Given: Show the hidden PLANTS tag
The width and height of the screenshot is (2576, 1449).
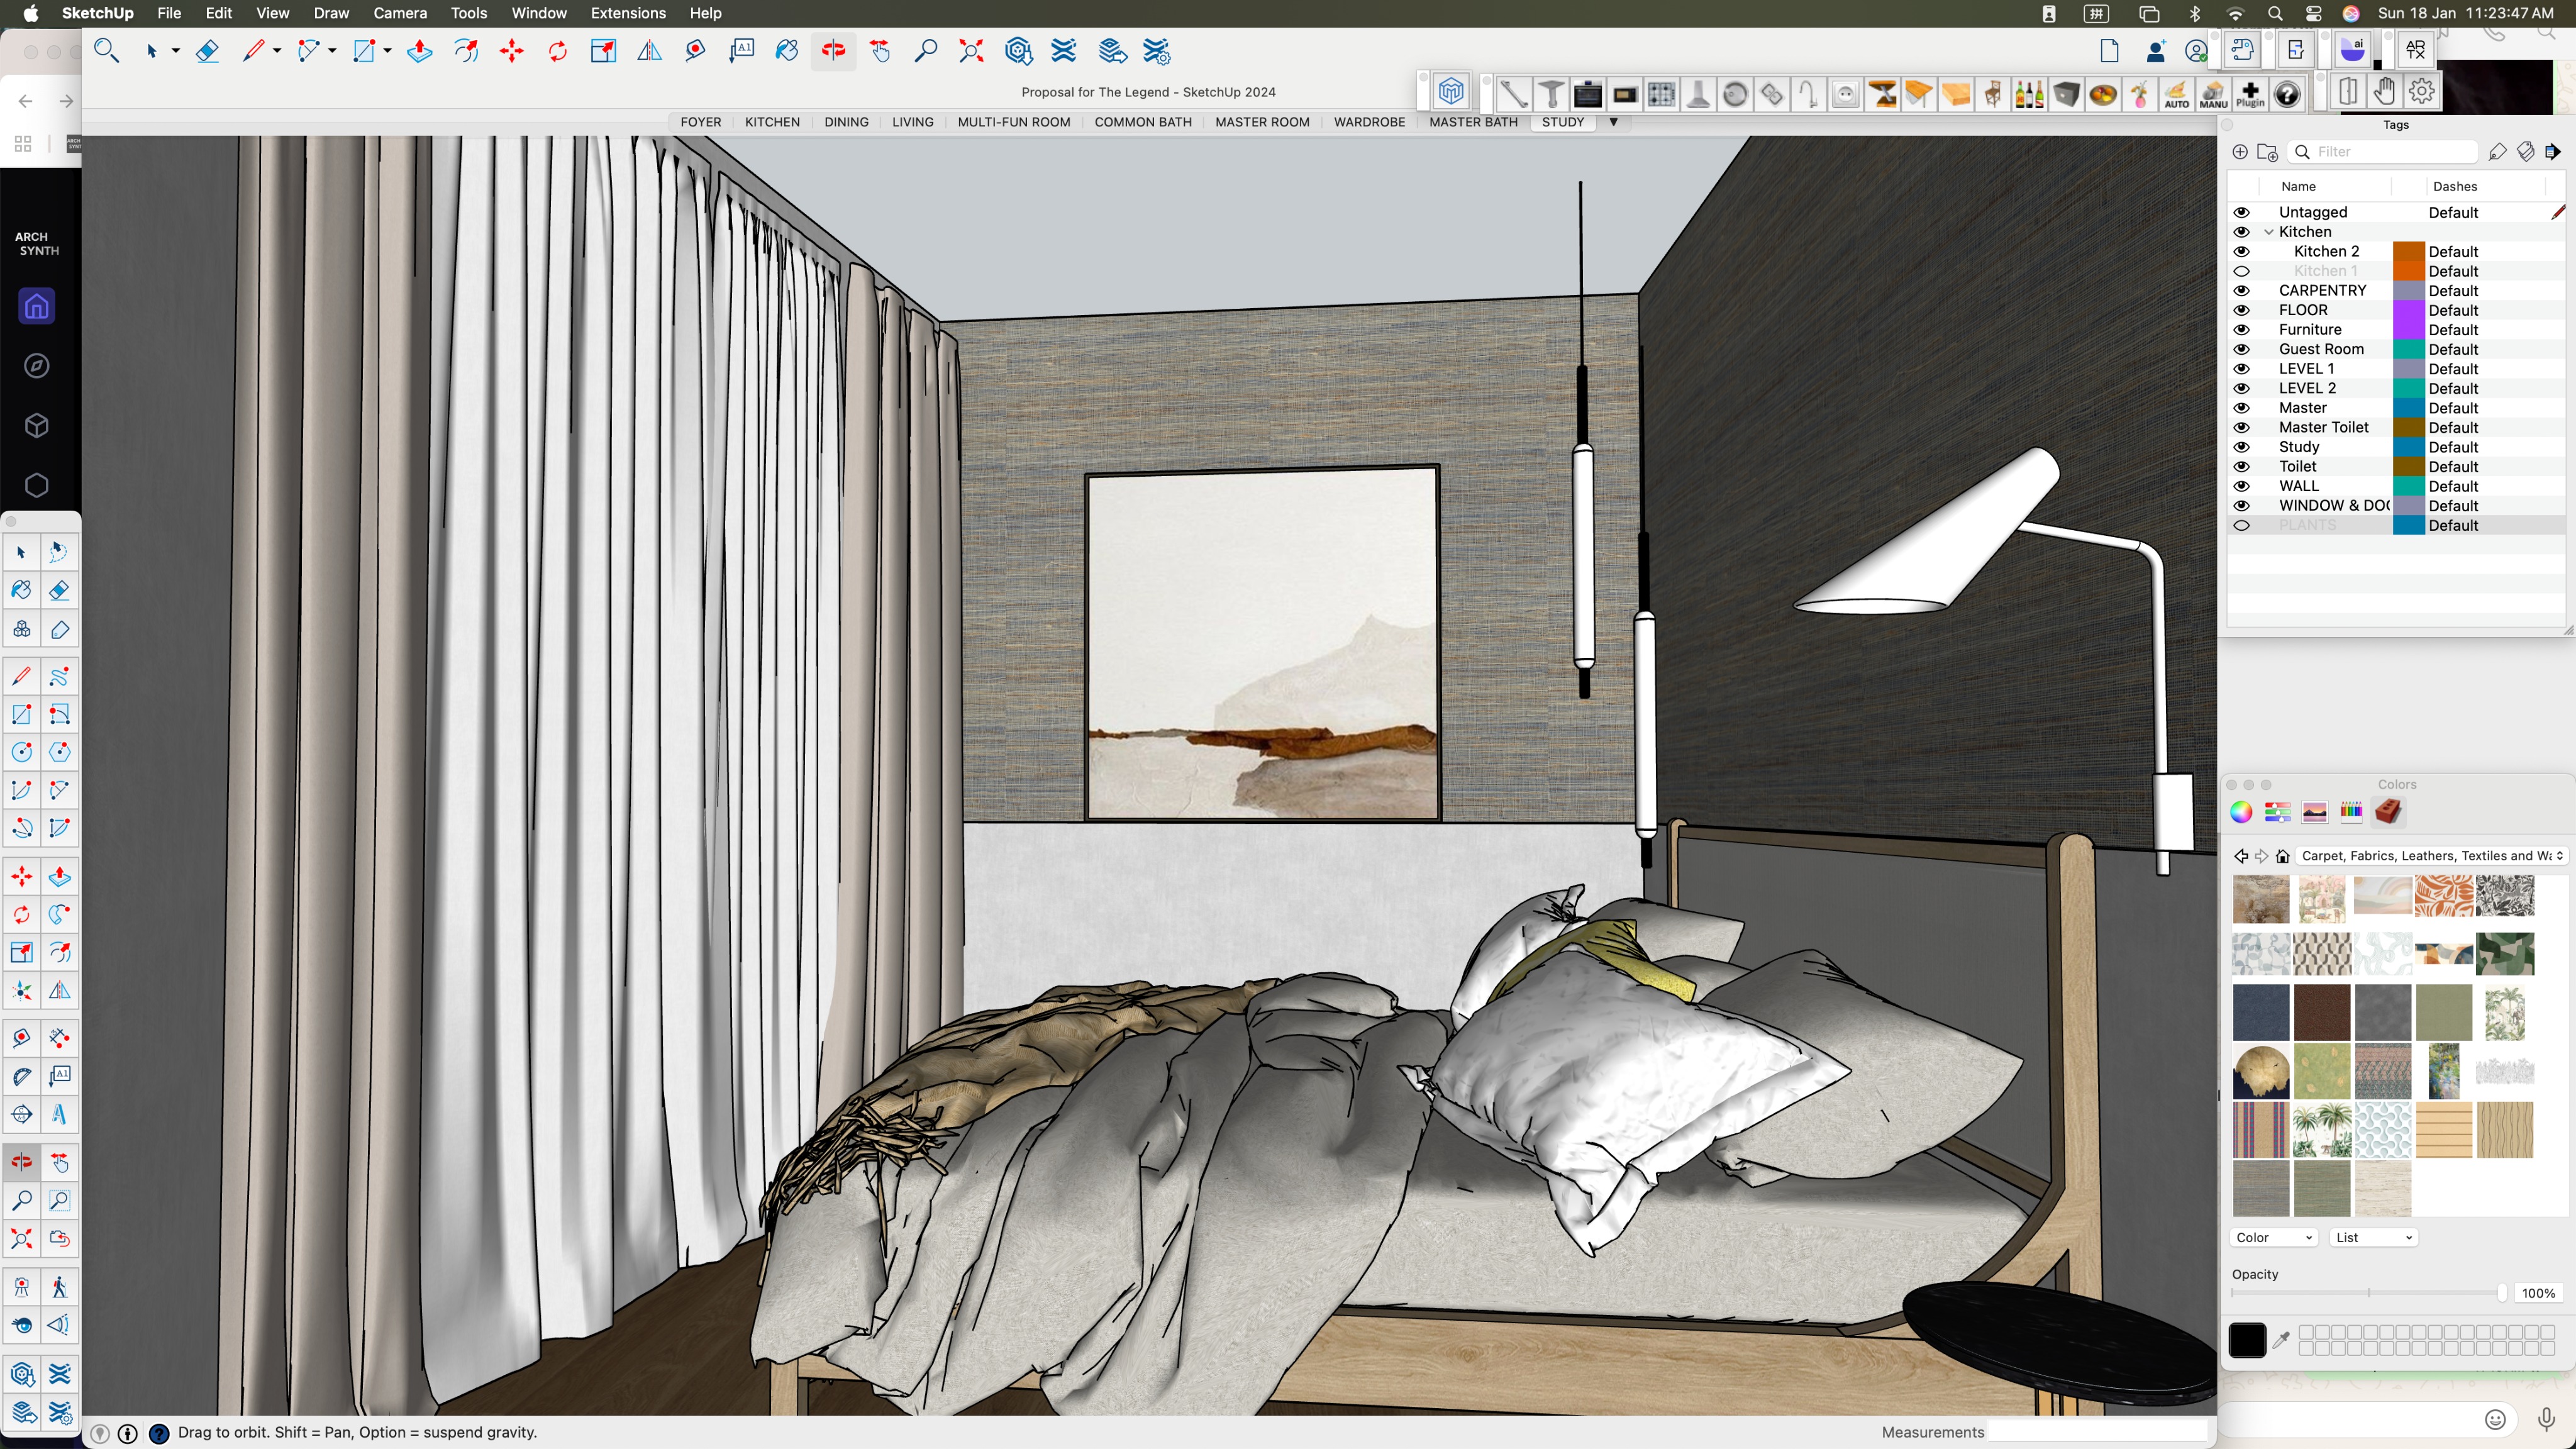Looking at the screenshot, I should click(x=2242, y=526).
